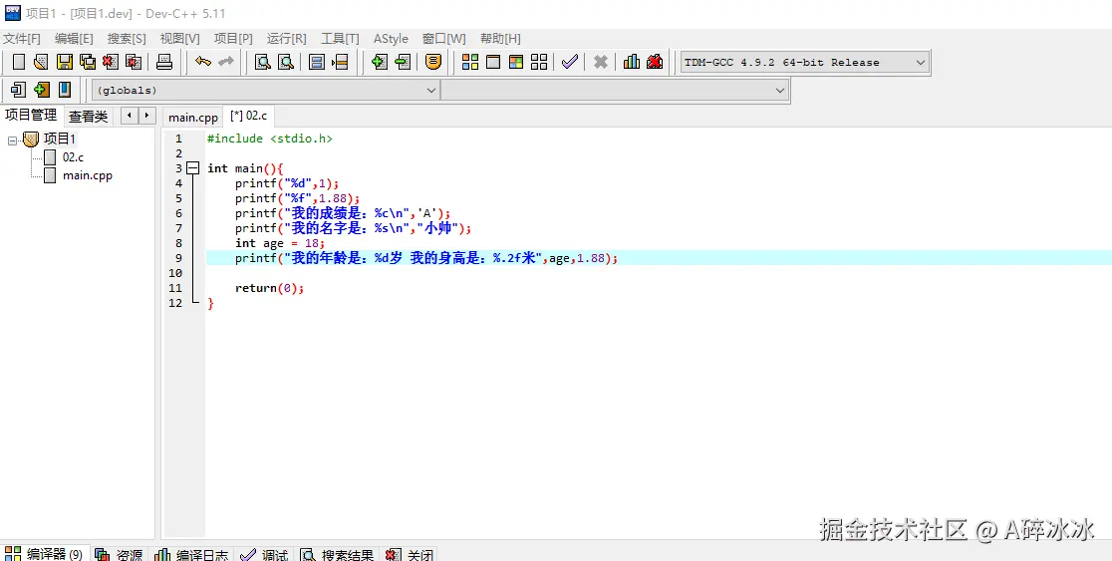Open the 资源 bottom tab
Viewport: 1112px width, 561px height.
120,554
